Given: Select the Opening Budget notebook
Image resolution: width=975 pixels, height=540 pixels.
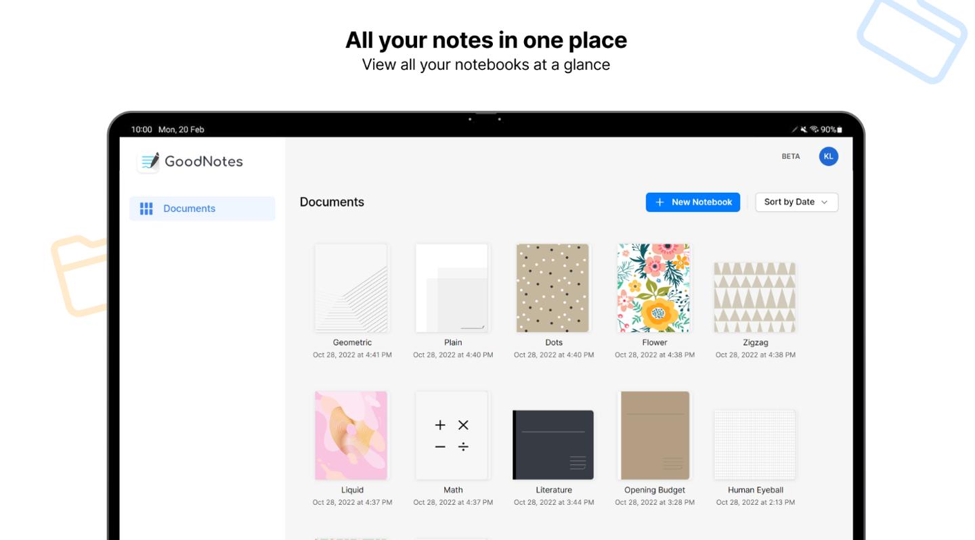Looking at the screenshot, I should [x=653, y=435].
